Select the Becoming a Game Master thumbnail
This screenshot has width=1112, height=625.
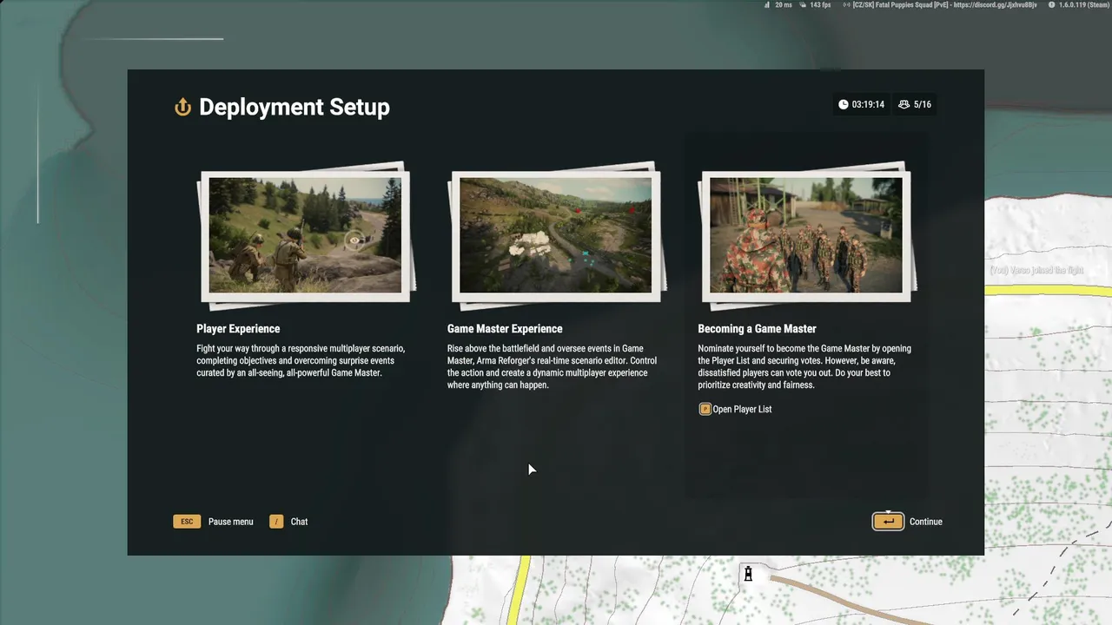[806, 235]
